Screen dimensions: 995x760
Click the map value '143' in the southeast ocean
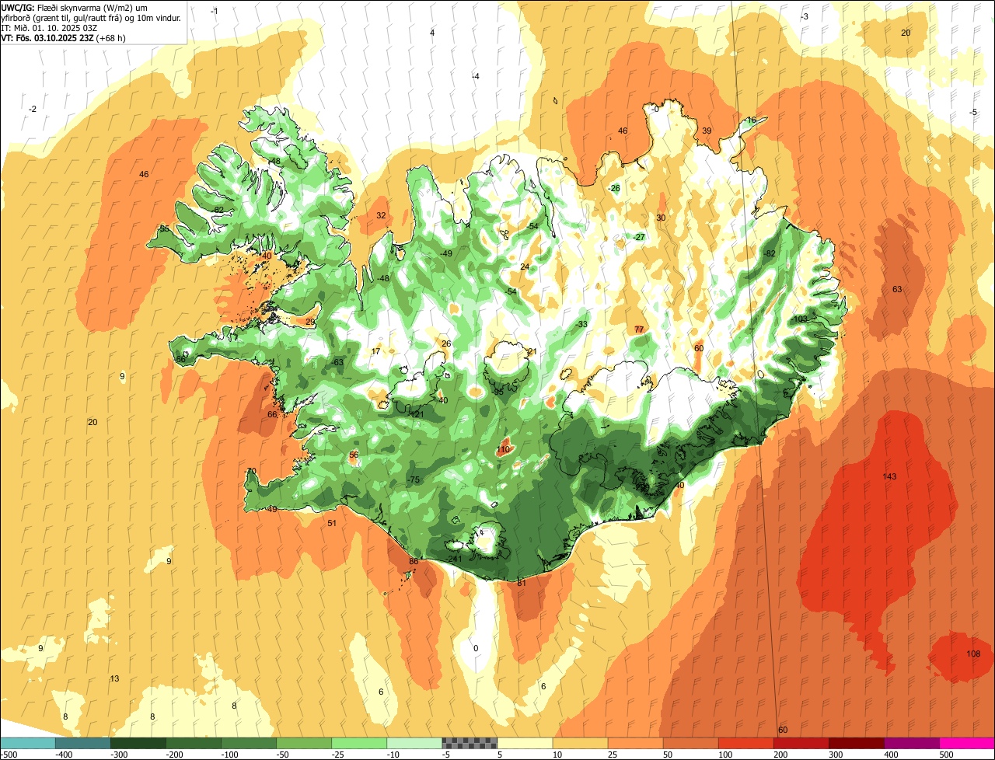[x=890, y=476]
